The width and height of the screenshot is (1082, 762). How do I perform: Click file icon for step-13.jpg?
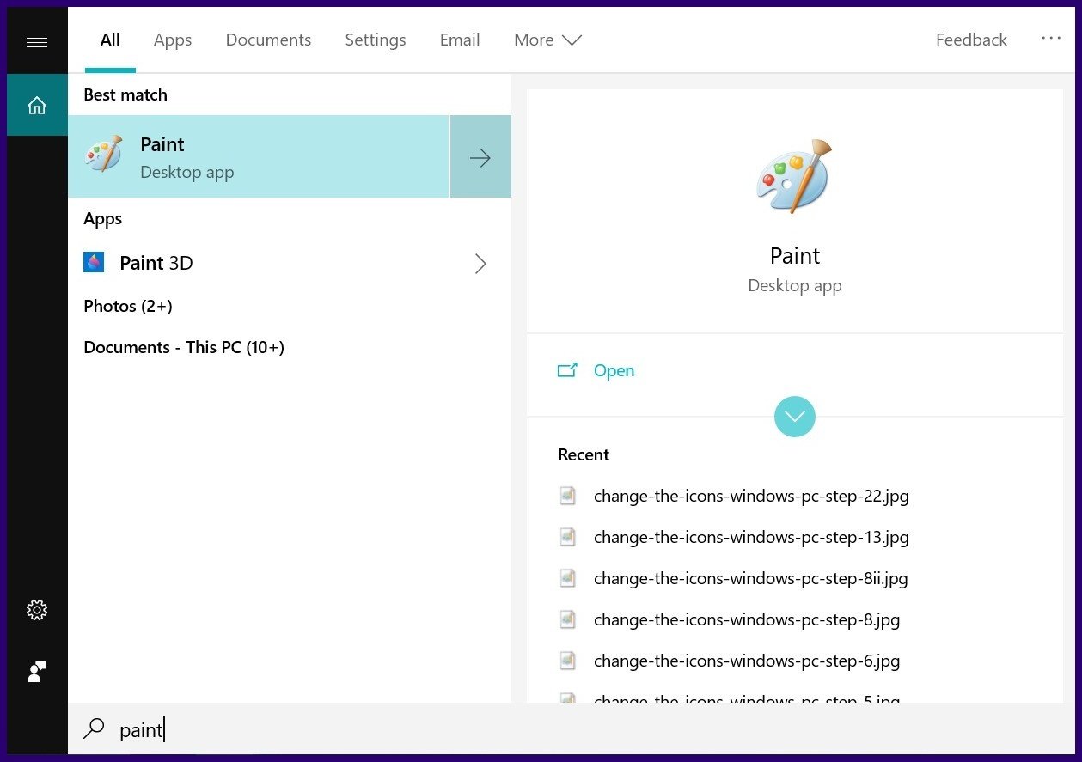pos(568,537)
